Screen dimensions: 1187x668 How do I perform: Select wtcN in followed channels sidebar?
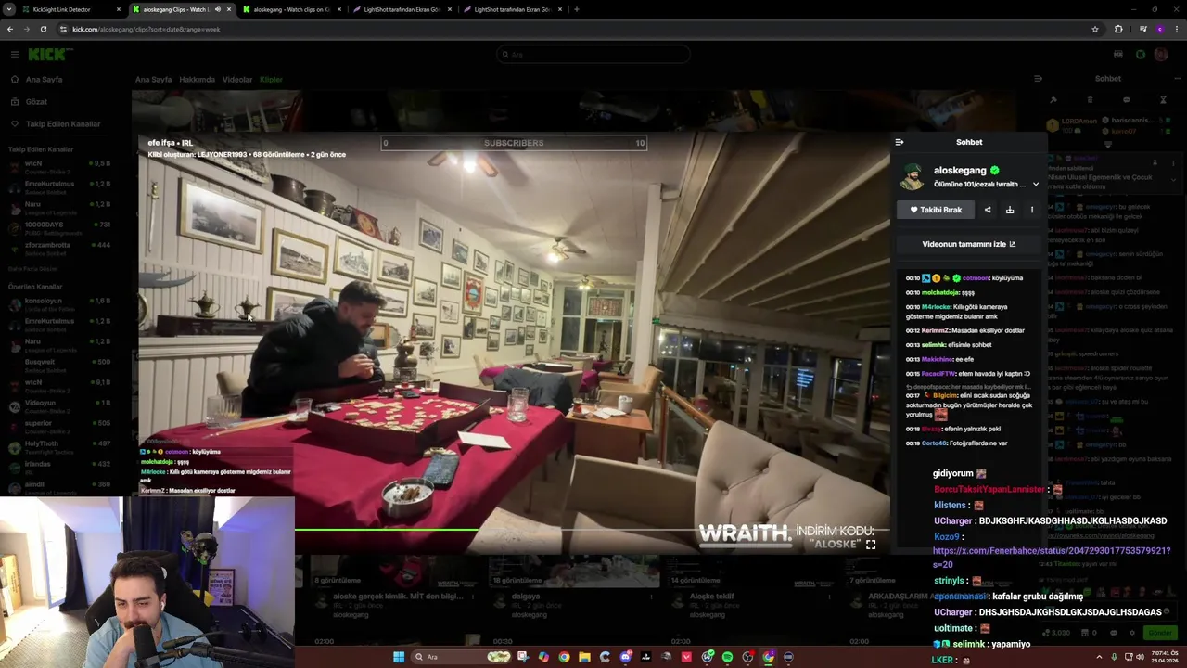[61, 165]
